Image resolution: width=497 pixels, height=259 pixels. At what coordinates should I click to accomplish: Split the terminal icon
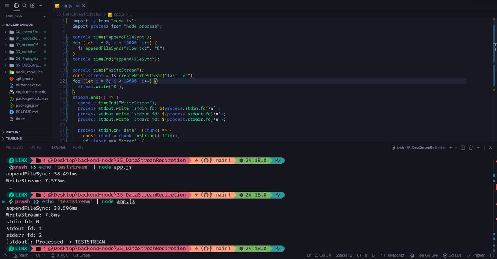463,148
